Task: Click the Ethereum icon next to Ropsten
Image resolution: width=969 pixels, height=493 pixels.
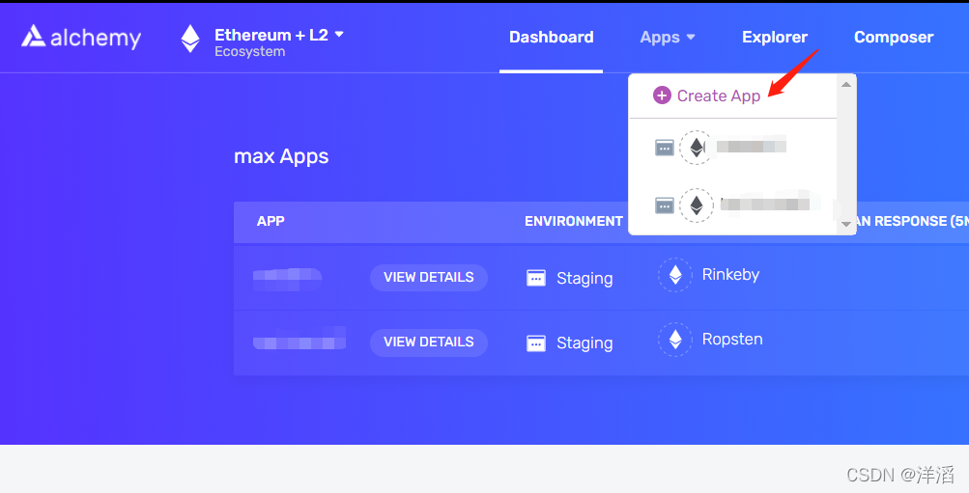Action: (675, 340)
